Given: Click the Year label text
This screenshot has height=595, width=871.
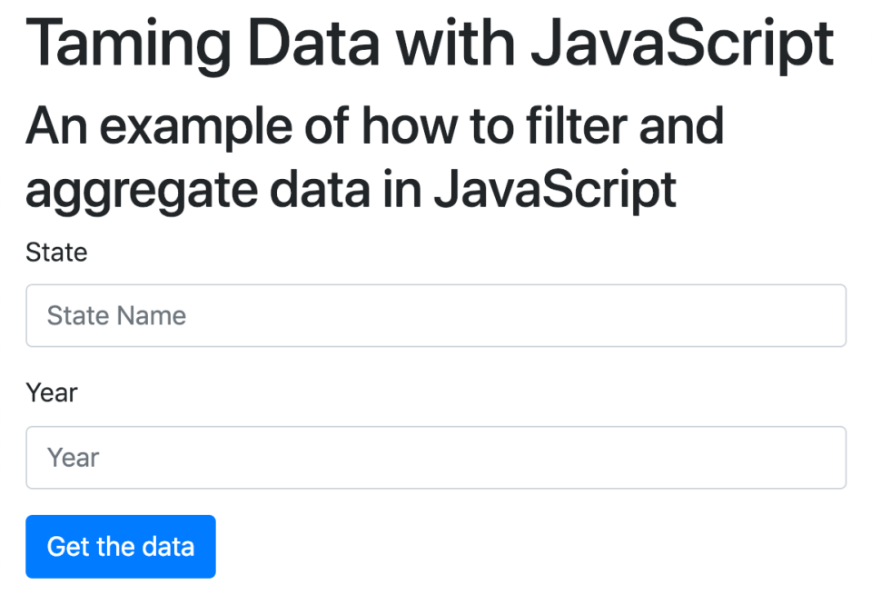Looking at the screenshot, I should (52, 392).
